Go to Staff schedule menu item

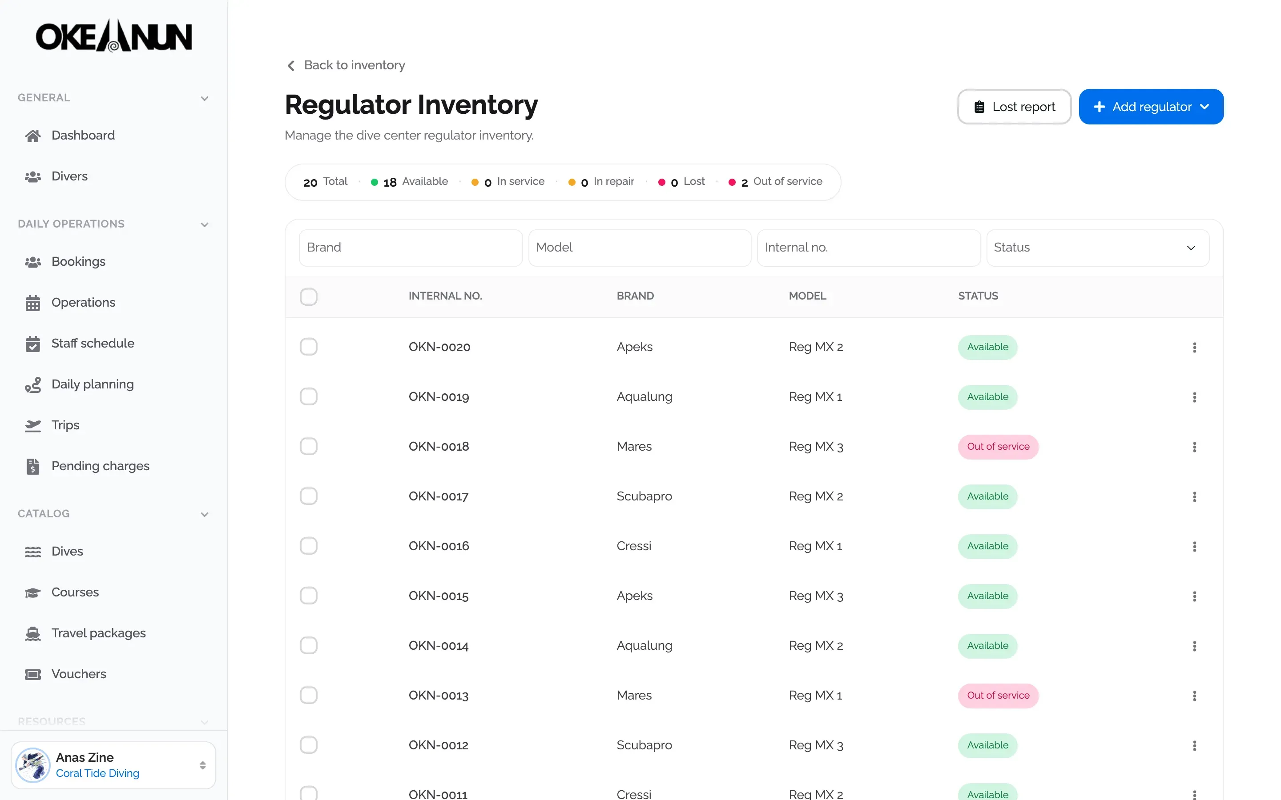coord(93,344)
